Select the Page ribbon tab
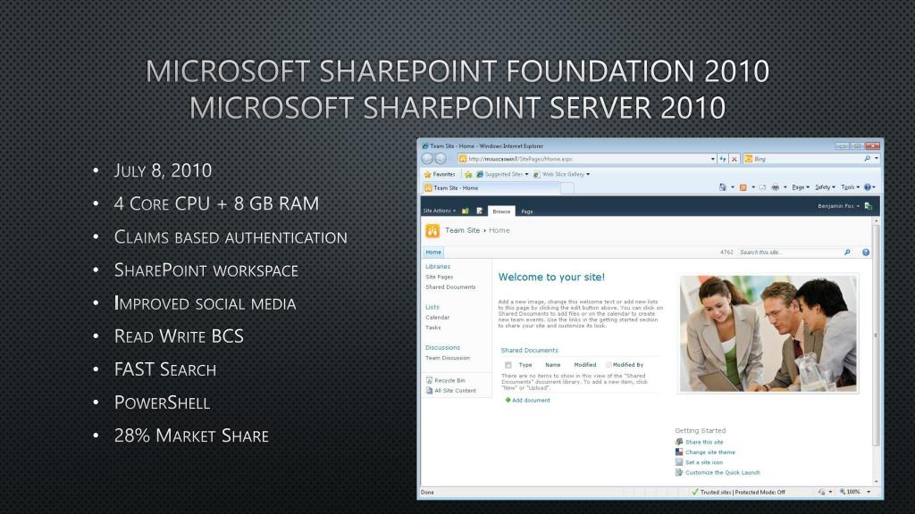The width and height of the screenshot is (915, 514). click(527, 211)
